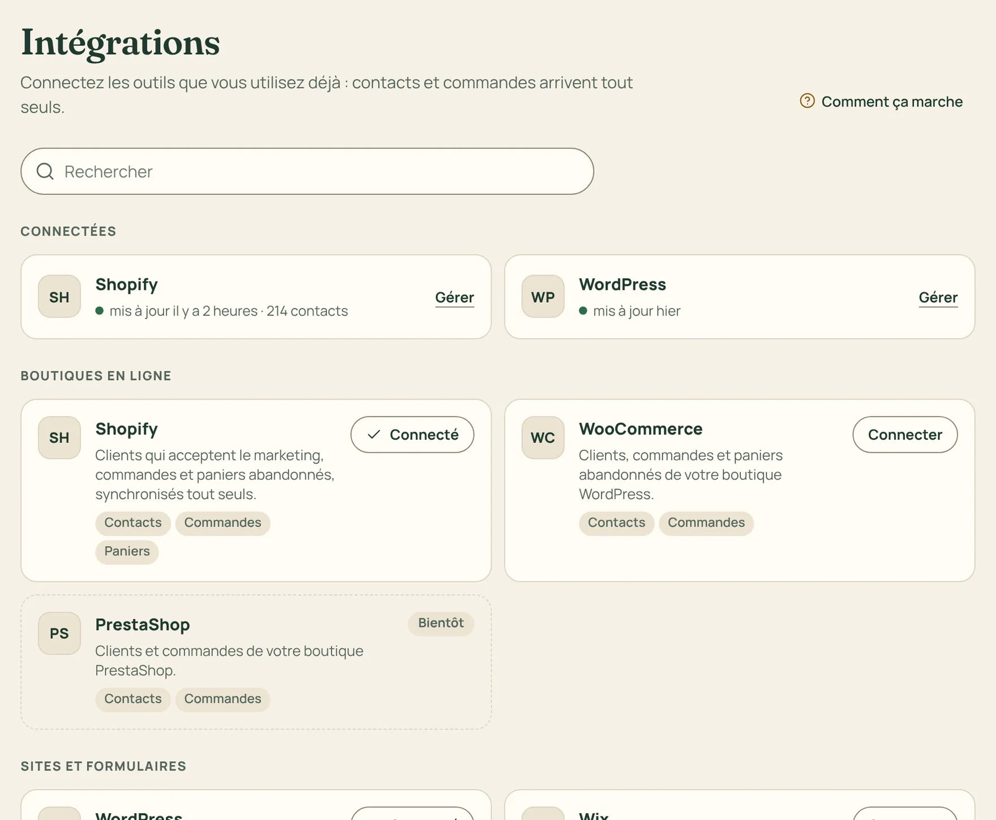
Task: Select the Paniers tag on the Shopify card
Action: tap(127, 552)
